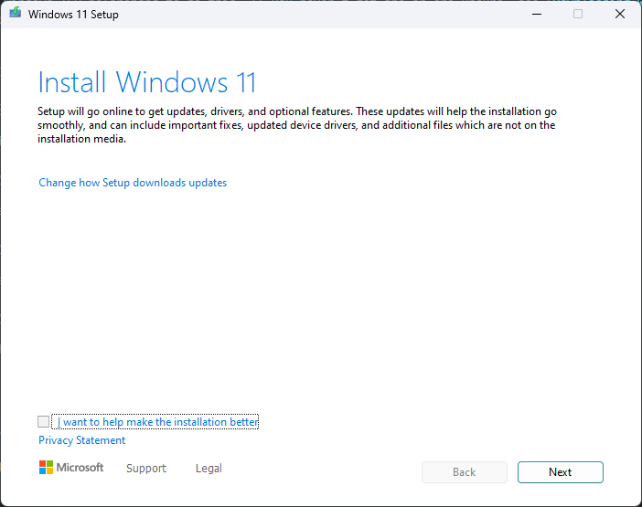Click the Back button
642x507 pixels.
click(x=465, y=472)
